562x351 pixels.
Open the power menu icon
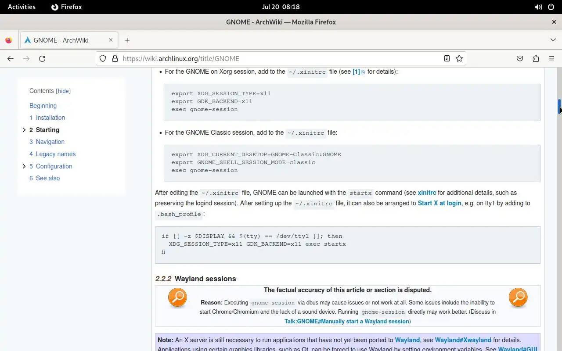coord(551,7)
